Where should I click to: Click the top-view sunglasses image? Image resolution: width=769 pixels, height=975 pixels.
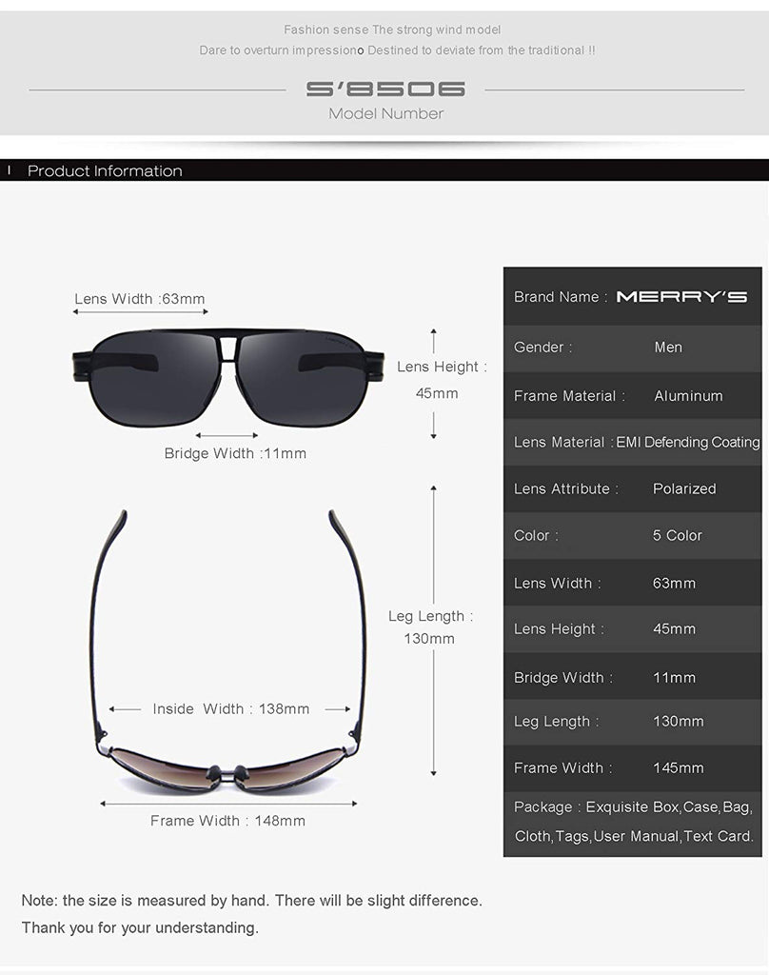[x=228, y=651]
